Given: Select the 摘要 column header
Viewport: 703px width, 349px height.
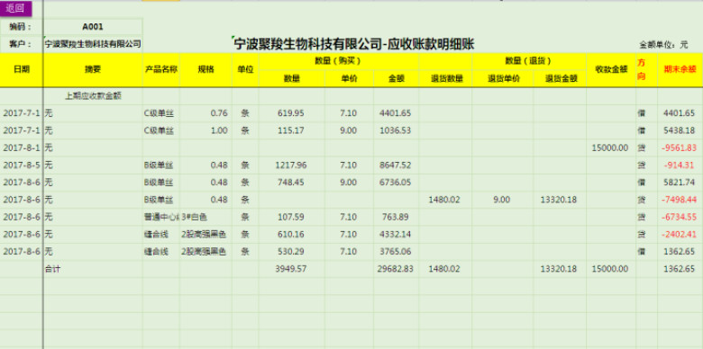Looking at the screenshot, I should click(x=93, y=70).
